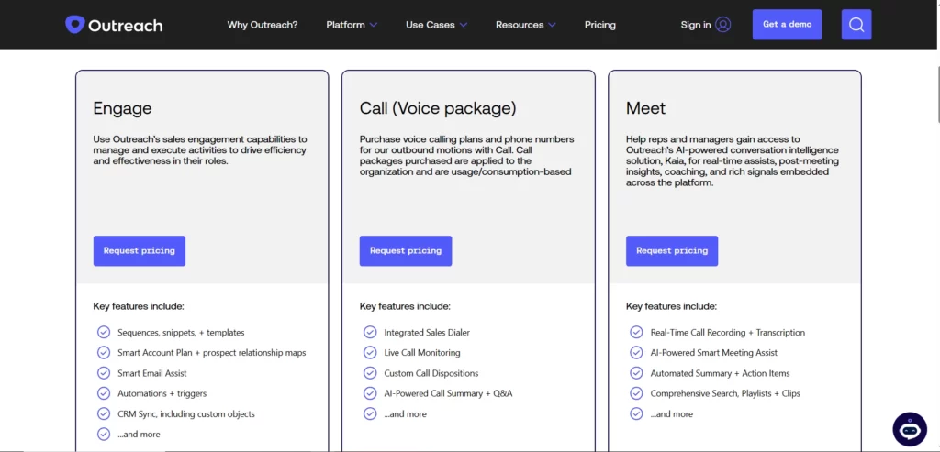Click 'Real-Time Call Recording + Transcription' text
Screen dimensions: 940x452
728,332
